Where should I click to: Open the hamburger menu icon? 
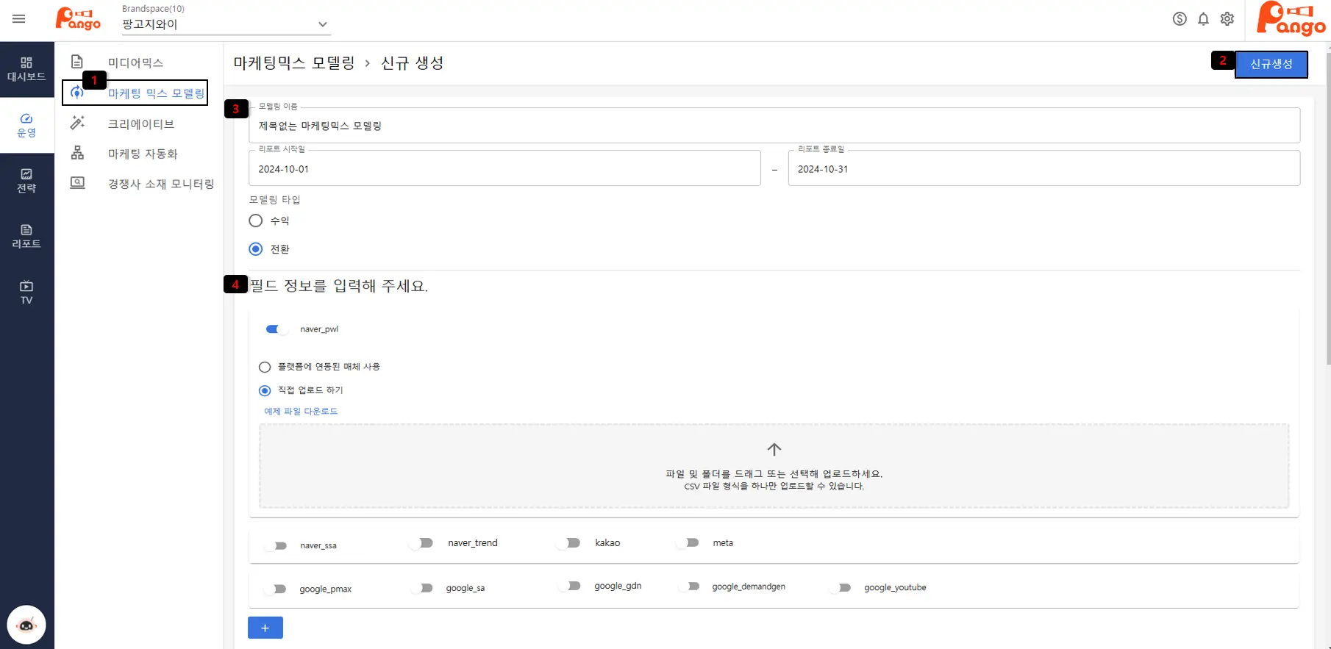19,19
